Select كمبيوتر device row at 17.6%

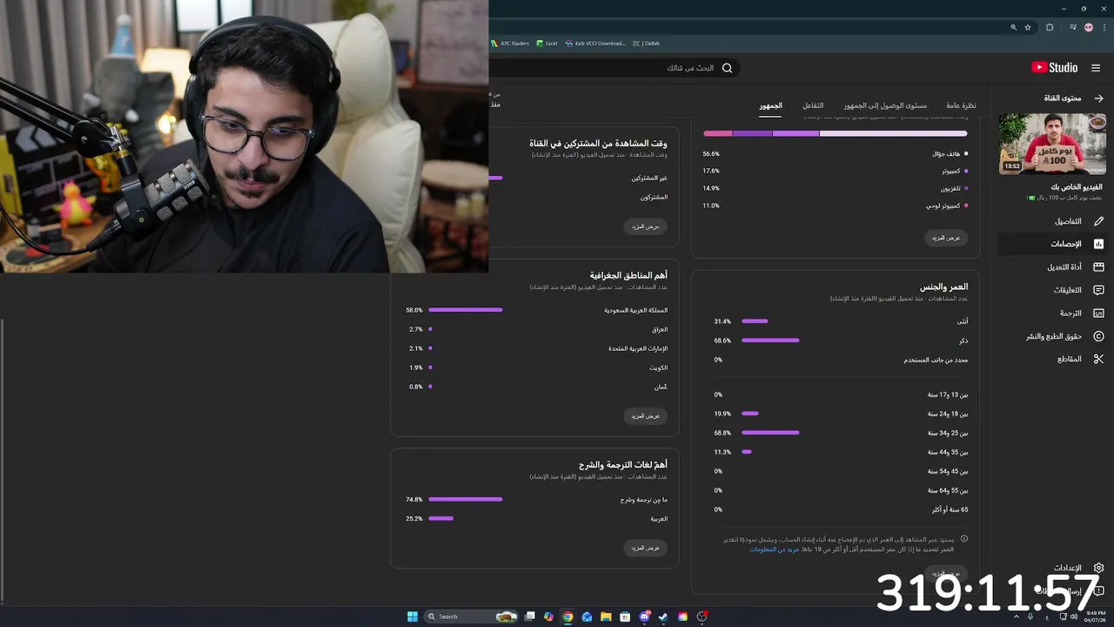click(x=835, y=172)
